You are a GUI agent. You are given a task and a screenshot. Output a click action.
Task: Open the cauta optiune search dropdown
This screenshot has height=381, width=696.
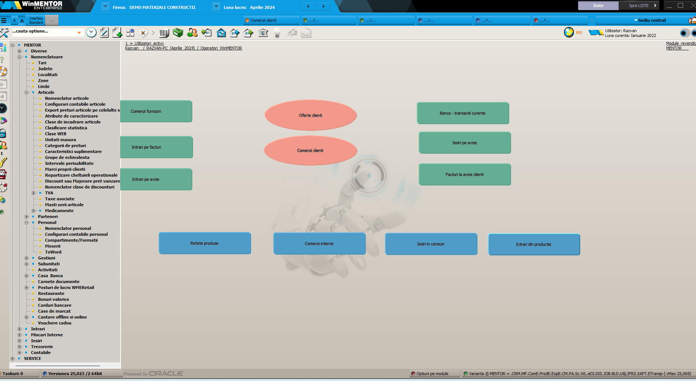pyautogui.click(x=79, y=33)
